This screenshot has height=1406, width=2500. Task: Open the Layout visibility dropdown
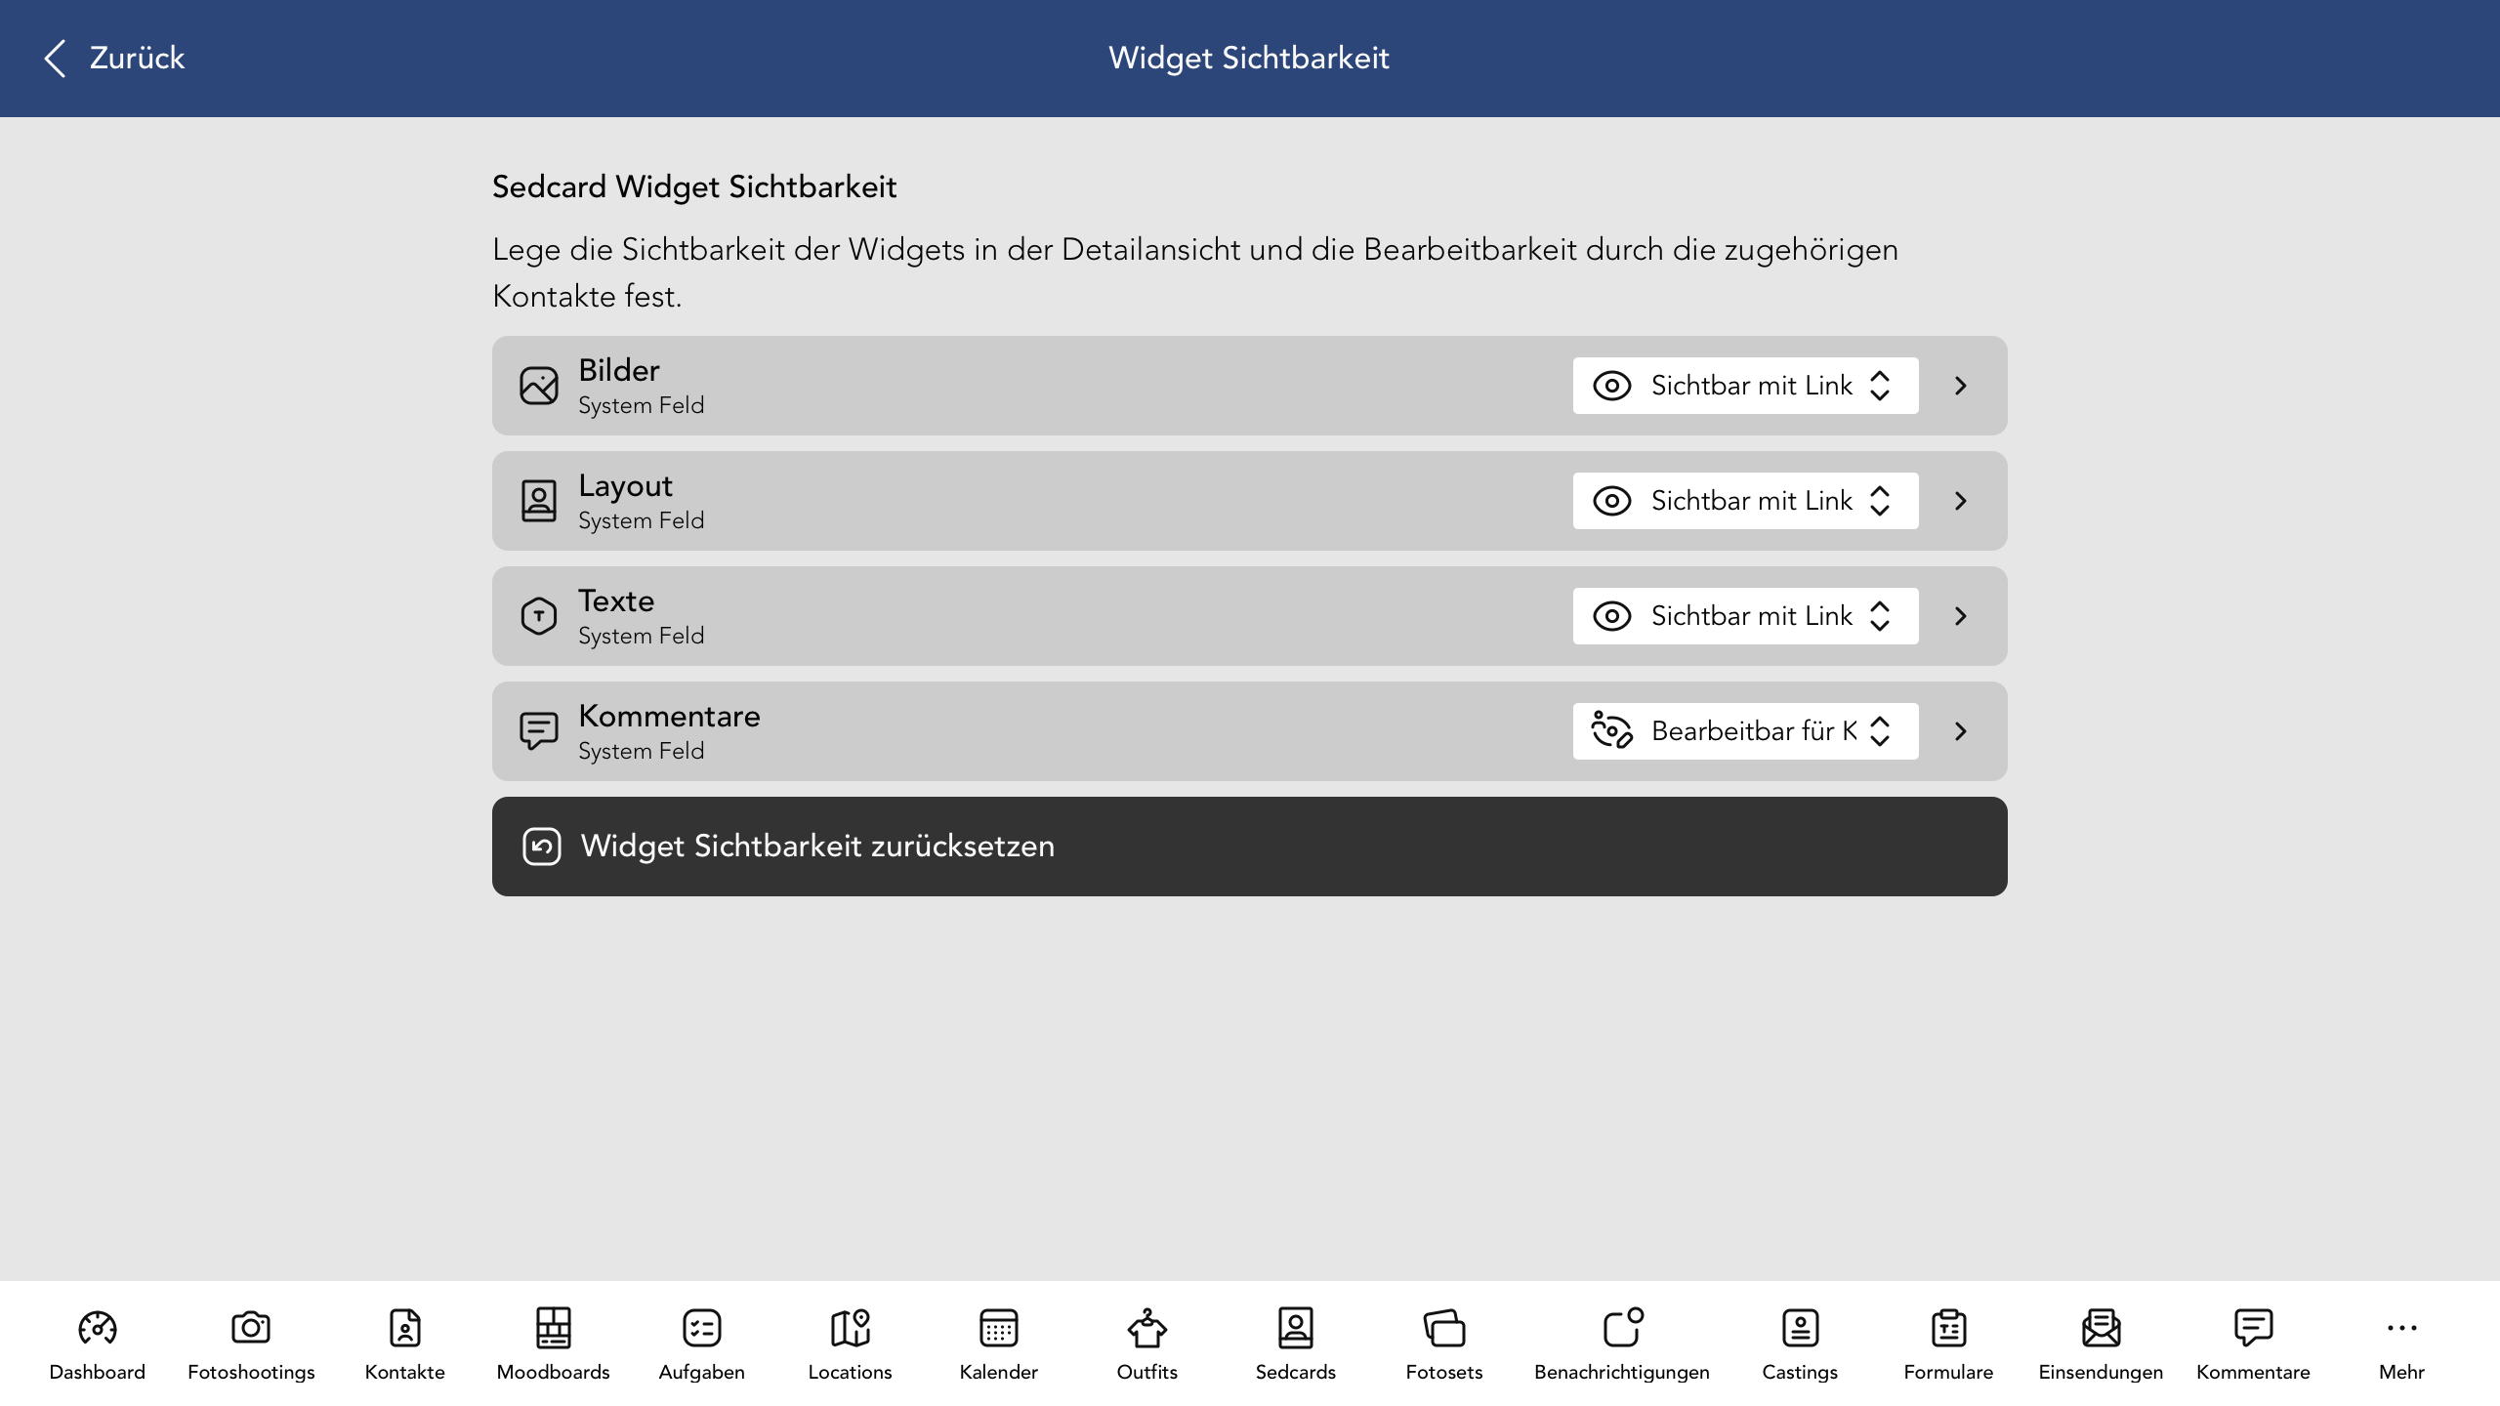pyautogui.click(x=1745, y=500)
